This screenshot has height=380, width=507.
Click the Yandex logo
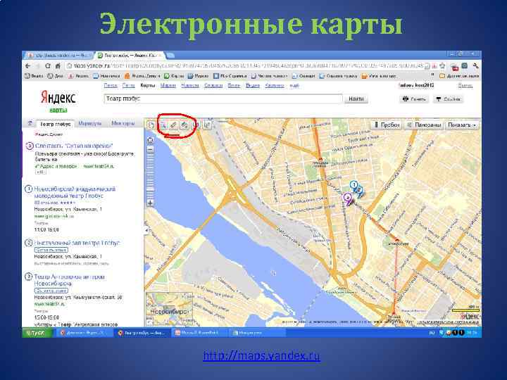click(58, 97)
